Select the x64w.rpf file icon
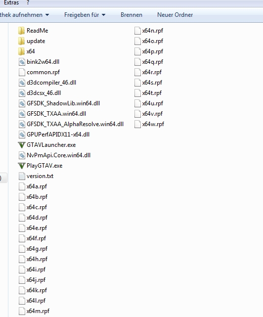 (137, 124)
